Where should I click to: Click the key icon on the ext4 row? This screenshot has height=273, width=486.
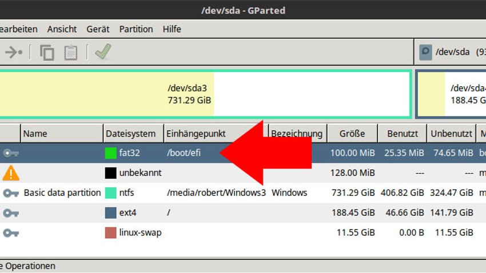(11, 213)
